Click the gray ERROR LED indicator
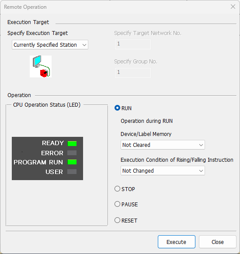This screenshot has width=240, height=254. pos(72,153)
